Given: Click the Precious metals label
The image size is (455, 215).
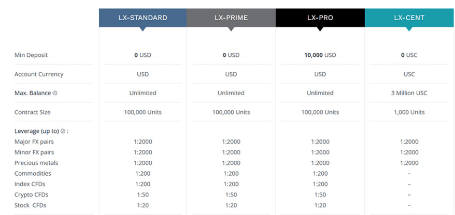Looking at the screenshot, I should click(x=36, y=163).
